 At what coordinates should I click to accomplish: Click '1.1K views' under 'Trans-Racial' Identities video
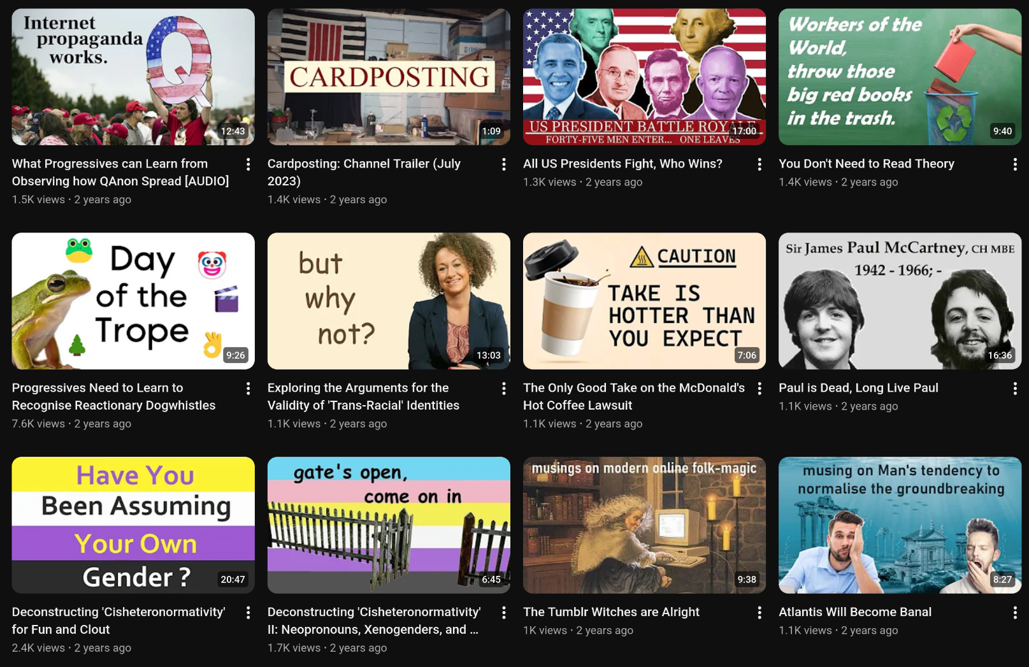pos(294,424)
